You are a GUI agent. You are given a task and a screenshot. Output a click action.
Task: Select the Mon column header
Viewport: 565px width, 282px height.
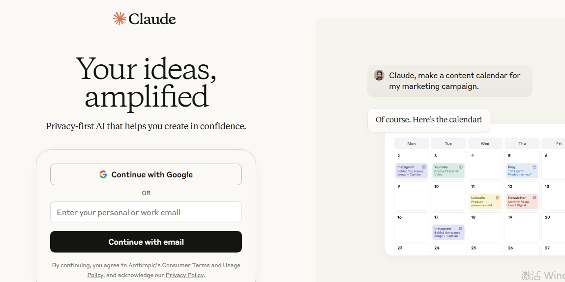click(x=412, y=143)
